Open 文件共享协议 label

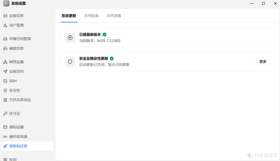[x=20, y=100]
